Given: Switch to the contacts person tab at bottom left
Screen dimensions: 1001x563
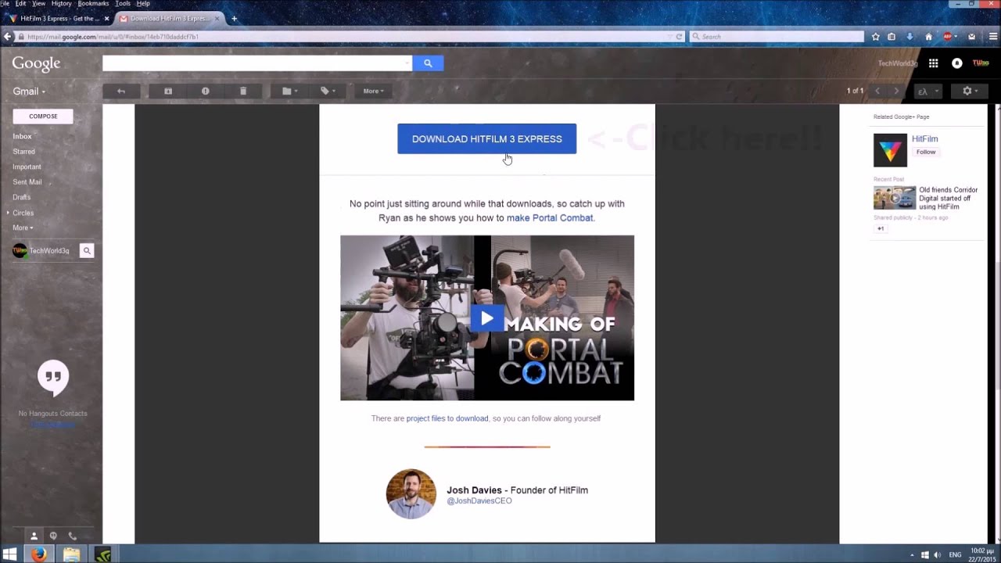Looking at the screenshot, I should pos(34,536).
